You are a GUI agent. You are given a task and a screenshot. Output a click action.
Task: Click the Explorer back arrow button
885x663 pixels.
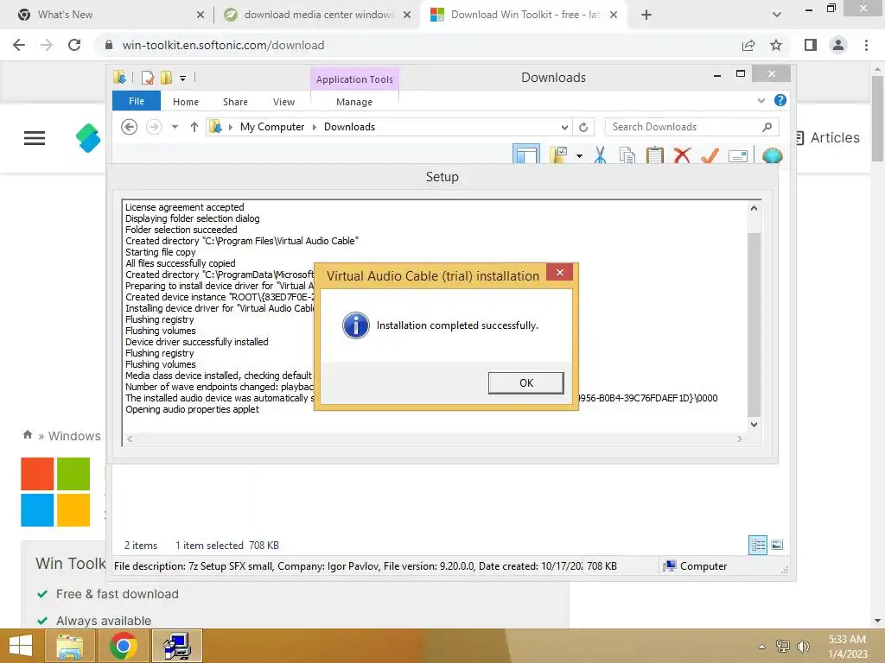130,127
